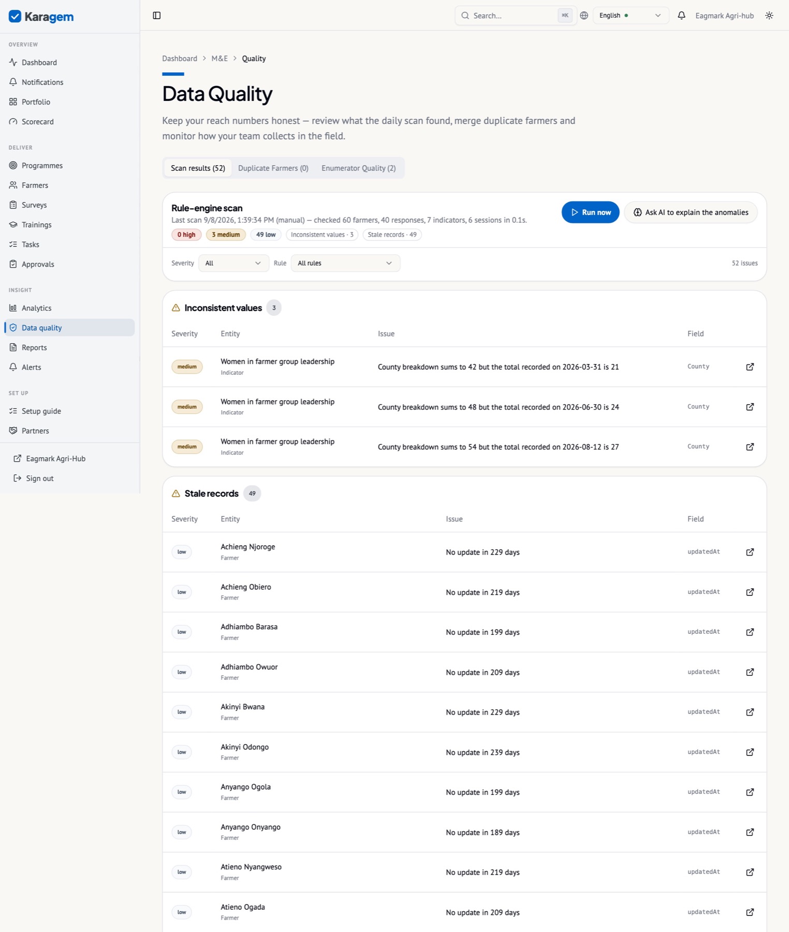Open Anyango Ogola's record link icon
This screenshot has width=789, height=932.
(x=750, y=792)
